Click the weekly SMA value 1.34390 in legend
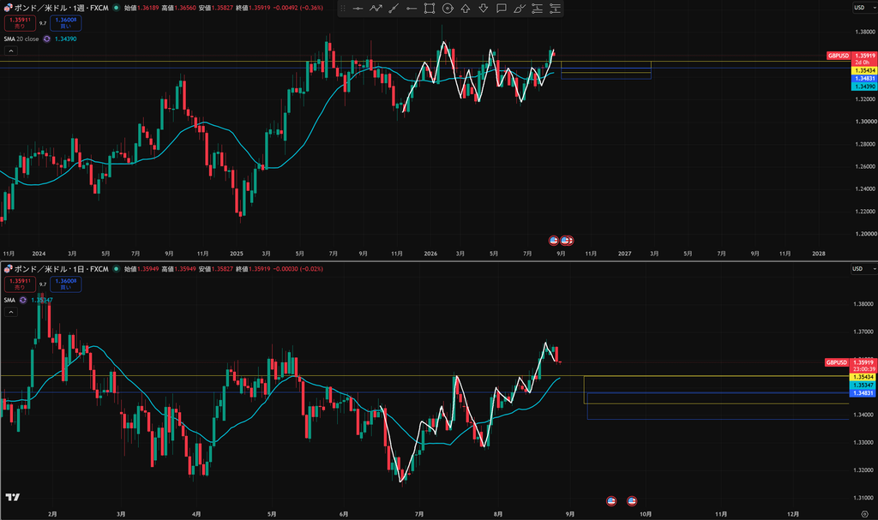Screen dimensions: 878x520 [65, 39]
